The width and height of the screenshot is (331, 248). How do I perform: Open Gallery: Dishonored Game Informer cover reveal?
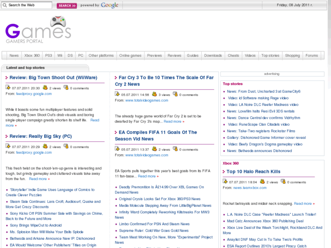(x=266, y=137)
